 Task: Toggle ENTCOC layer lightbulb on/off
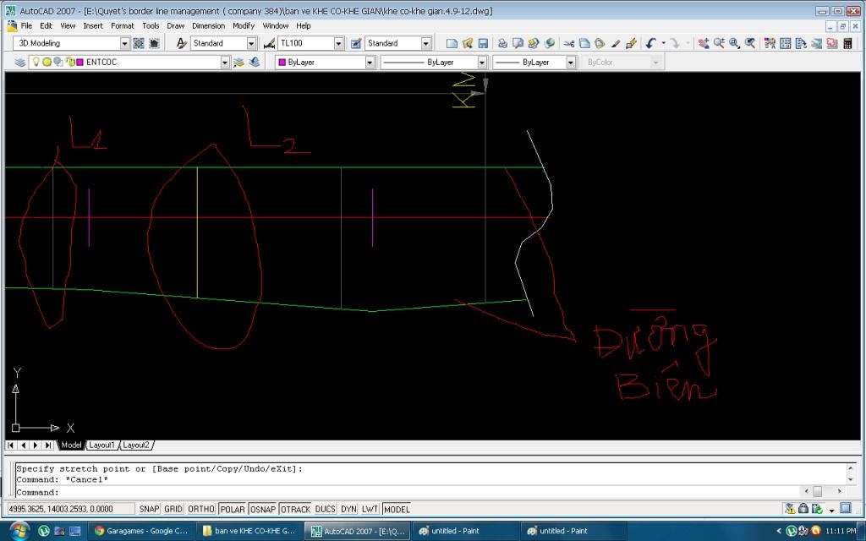pyautogui.click(x=36, y=62)
